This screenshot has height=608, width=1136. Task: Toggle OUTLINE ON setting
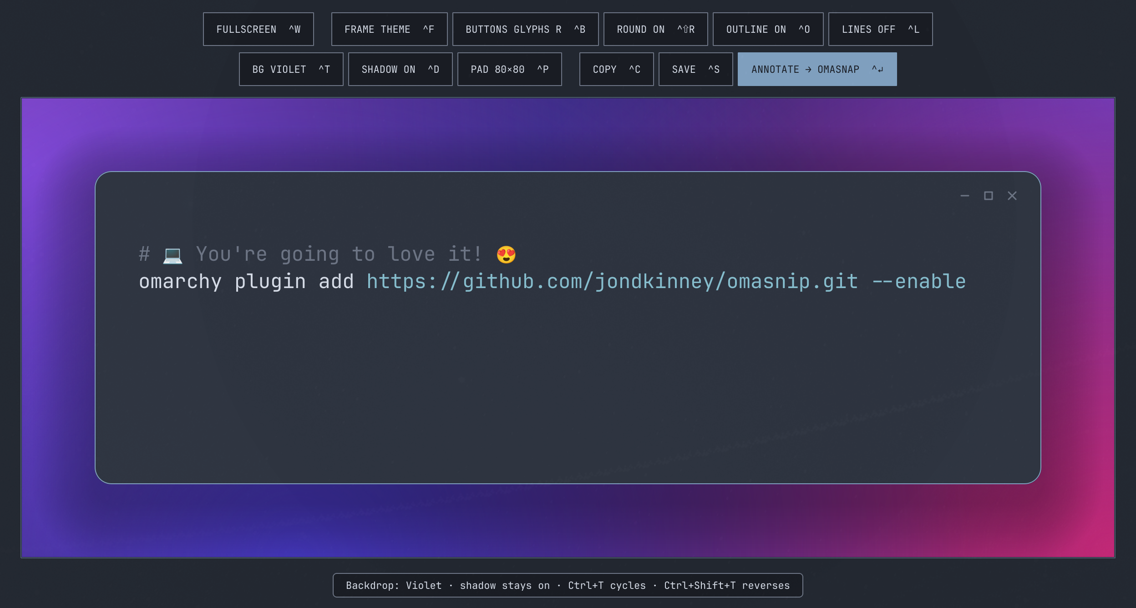tap(768, 29)
